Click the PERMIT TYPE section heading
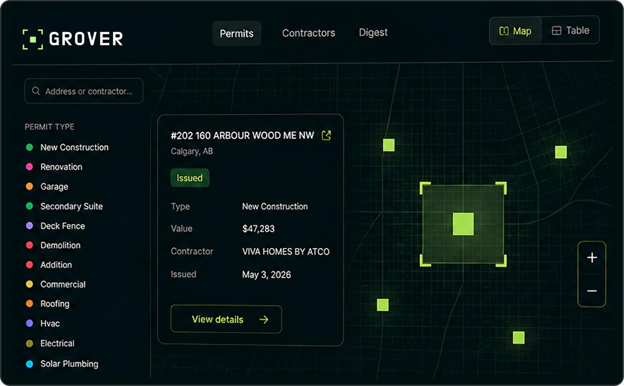This screenshot has height=386, width=624. pyautogui.click(x=50, y=127)
